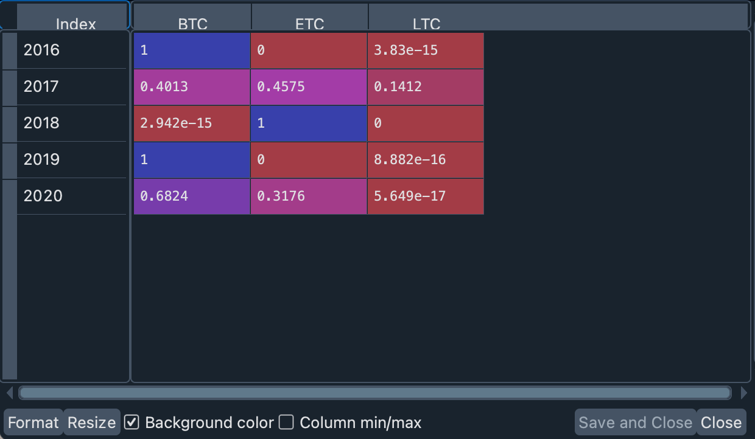Click the Save and Close button
The width and height of the screenshot is (755, 439).
635,421
